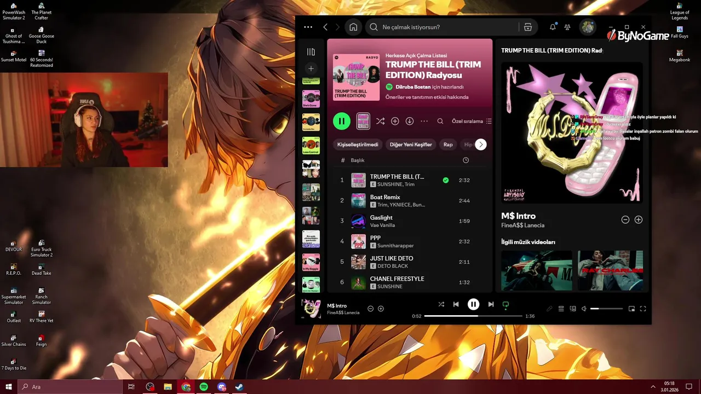Viewport: 701px width, 394px height.
Task: Save playlist to library with plus circle
Action: (x=395, y=121)
